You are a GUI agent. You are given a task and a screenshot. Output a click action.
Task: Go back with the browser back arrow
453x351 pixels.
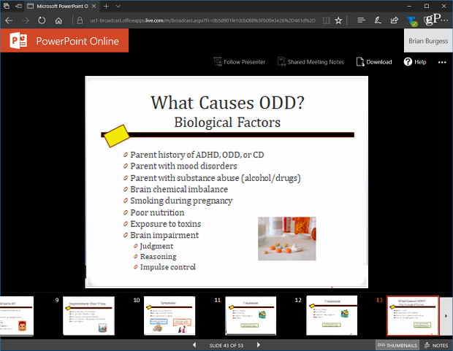point(9,20)
